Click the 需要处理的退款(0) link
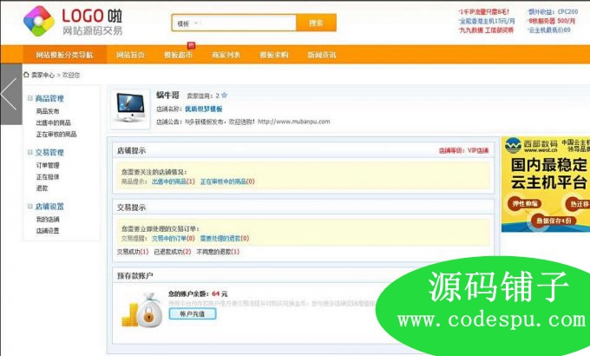The height and width of the screenshot is (356, 590). tap(225, 239)
